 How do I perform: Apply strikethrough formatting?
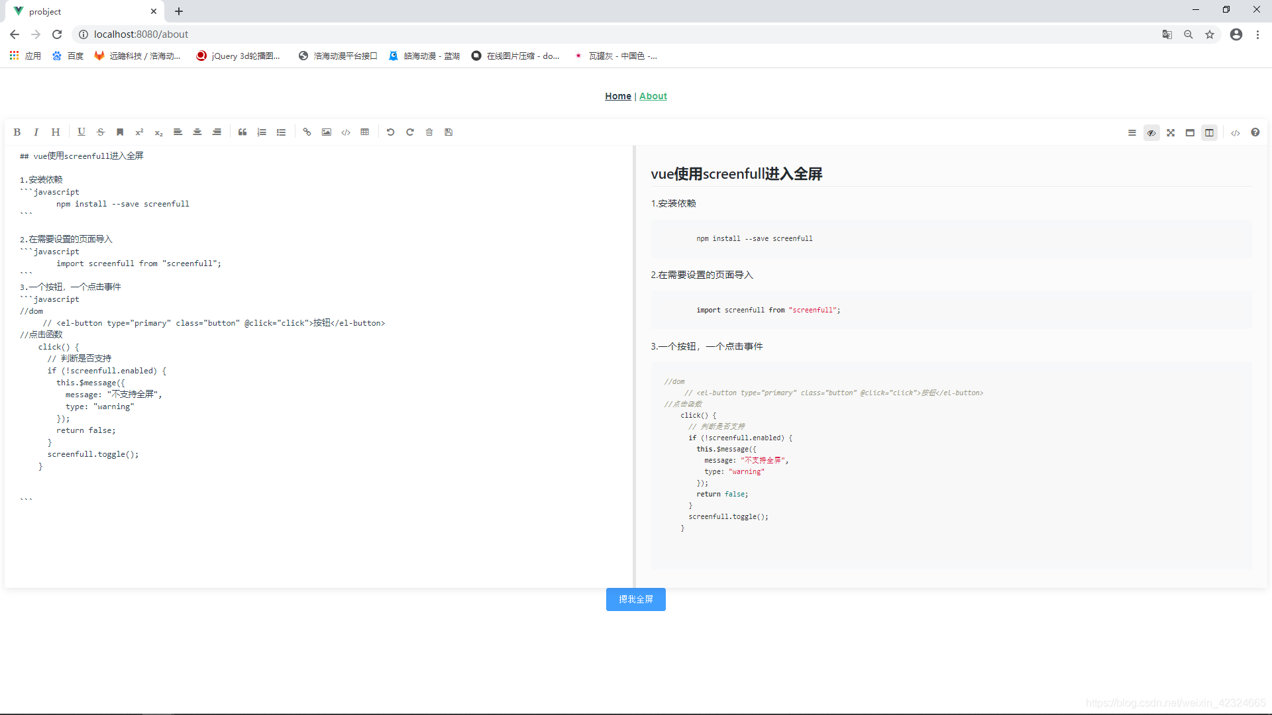101,132
